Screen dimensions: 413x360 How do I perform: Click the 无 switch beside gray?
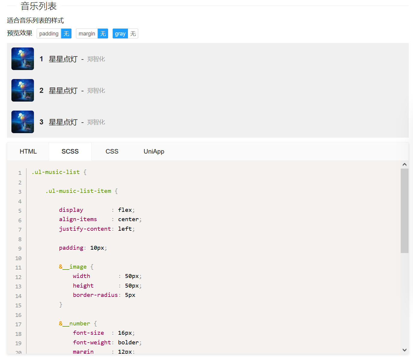click(x=133, y=34)
